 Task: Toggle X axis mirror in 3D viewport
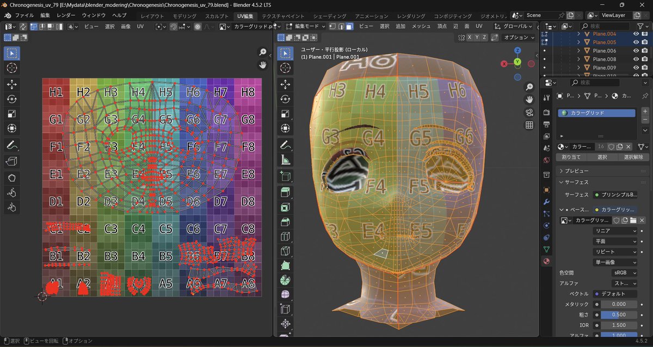click(469, 37)
